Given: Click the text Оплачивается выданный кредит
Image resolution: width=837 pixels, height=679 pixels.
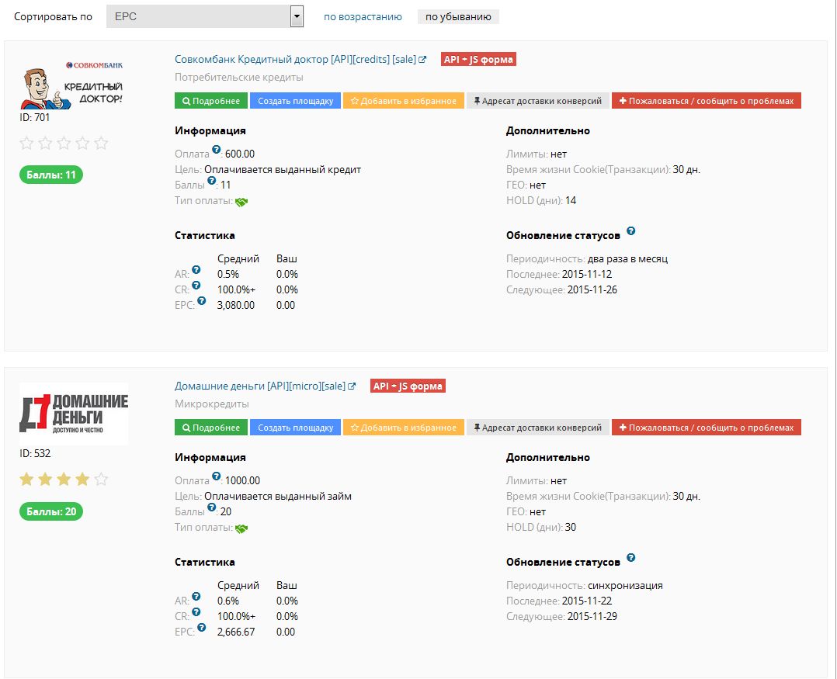Looking at the screenshot, I should pyautogui.click(x=283, y=170).
